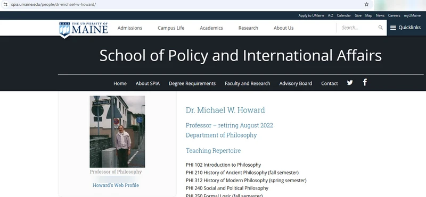The width and height of the screenshot is (426, 197).
Task: Open Apply to UMaine link
Action: point(311,15)
